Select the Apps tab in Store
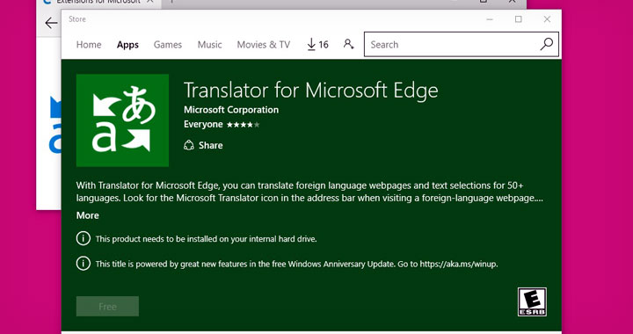Screen dimensions: 633x334 pos(127,45)
